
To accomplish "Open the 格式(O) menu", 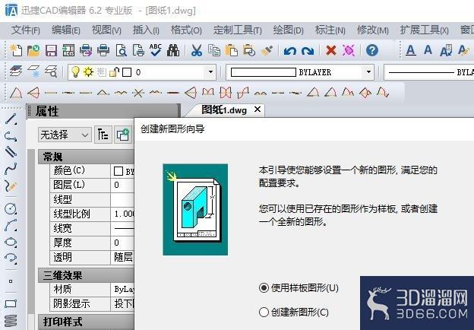I will click(x=186, y=30).
